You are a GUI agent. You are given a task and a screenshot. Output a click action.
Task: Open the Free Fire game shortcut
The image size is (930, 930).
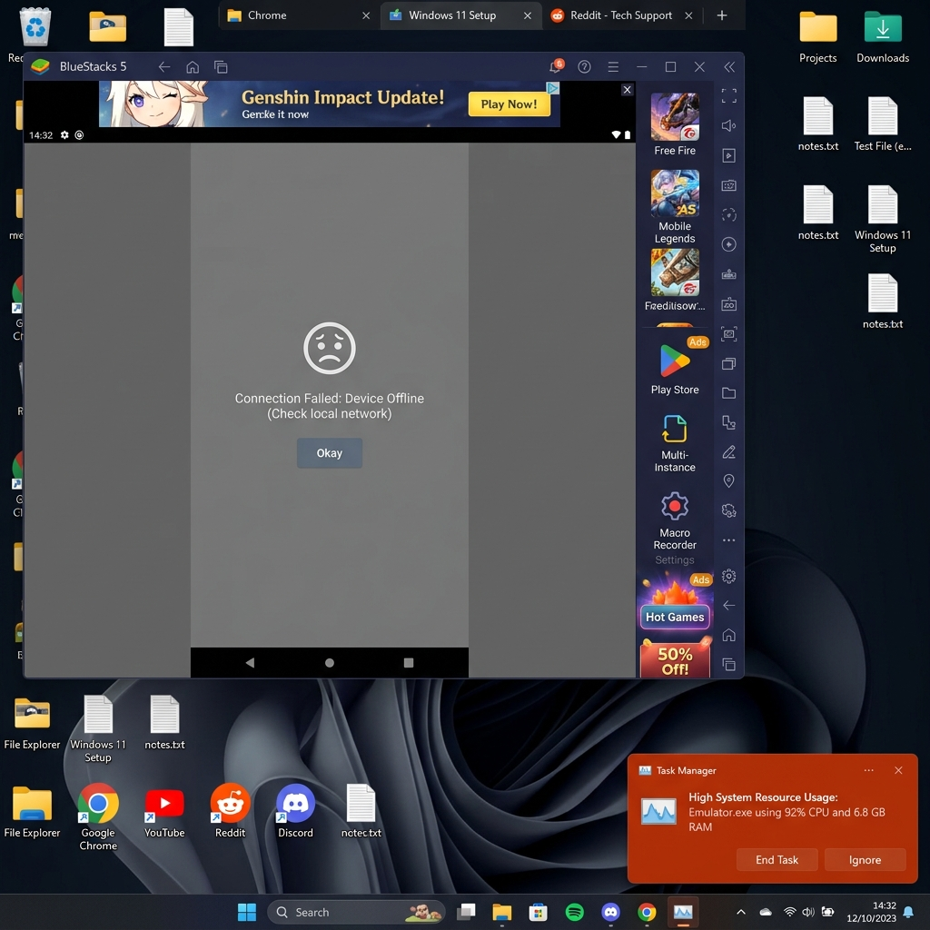pyautogui.click(x=675, y=124)
